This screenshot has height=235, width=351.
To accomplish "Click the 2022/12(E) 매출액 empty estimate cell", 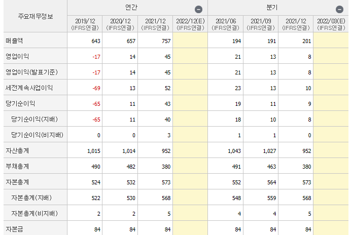I will (x=190, y=40).
